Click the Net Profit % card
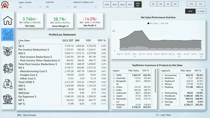Viewport: 210px width, 118px height. tap(90, 20)
